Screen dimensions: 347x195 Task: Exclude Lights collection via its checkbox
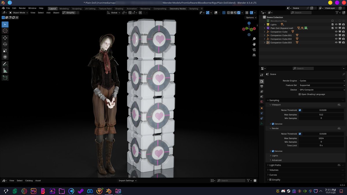tap(333, 25)
